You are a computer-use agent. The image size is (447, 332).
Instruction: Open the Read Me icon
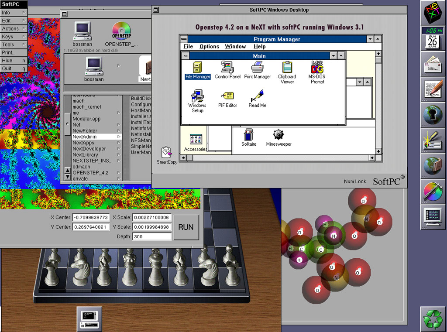258,99
